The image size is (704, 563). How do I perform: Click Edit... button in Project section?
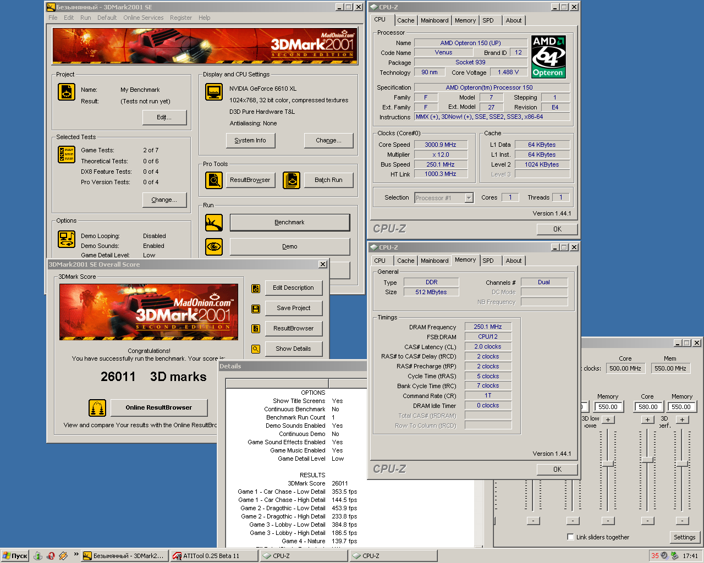164,118
